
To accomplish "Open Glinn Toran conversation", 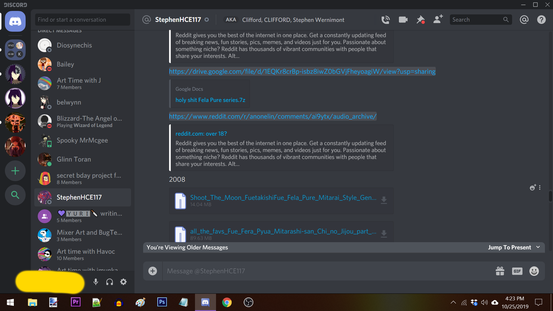I will [83, 159].
